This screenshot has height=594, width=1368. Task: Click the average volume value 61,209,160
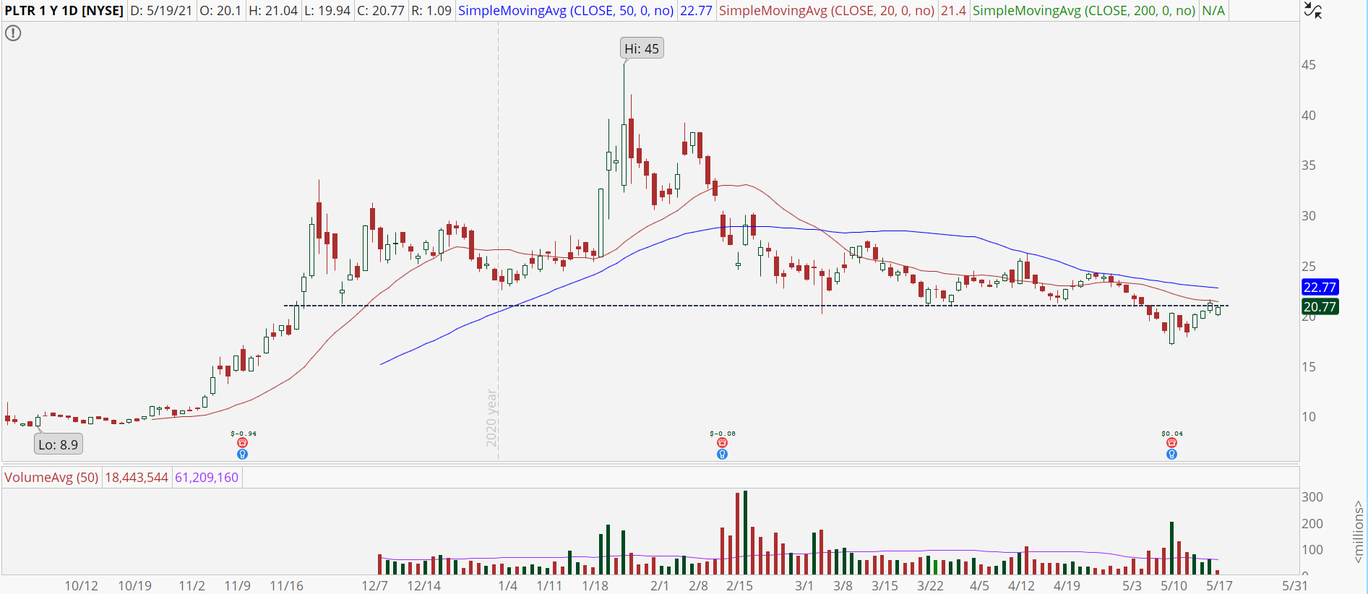[207, 478]
